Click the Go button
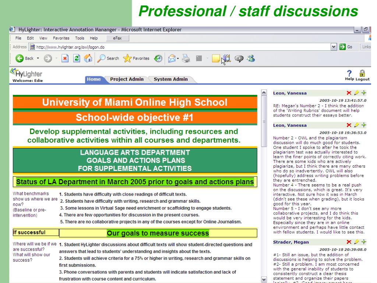Image resolution: width=377 pixels, height=283 pixels. coord(346,47)
